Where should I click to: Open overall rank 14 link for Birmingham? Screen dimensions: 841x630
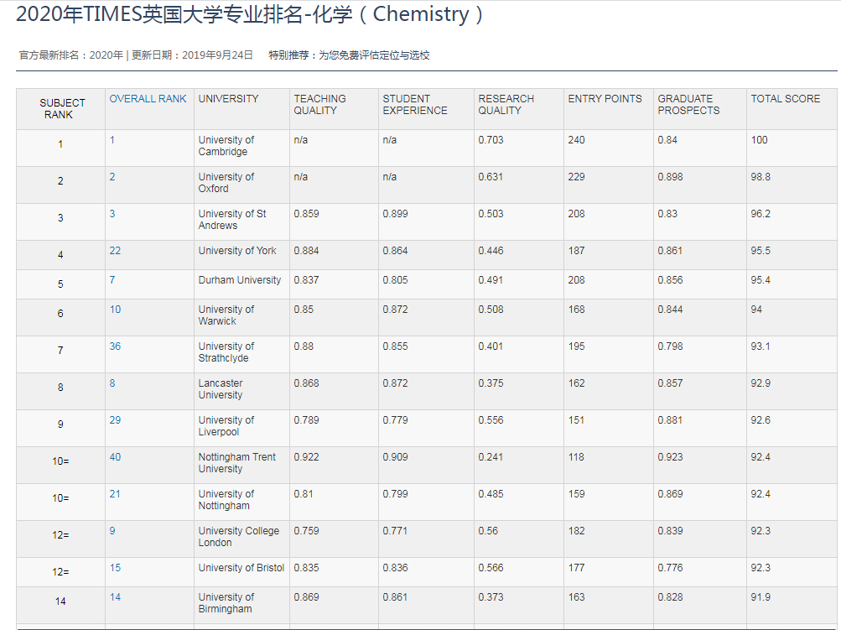[x=115, y=597]
